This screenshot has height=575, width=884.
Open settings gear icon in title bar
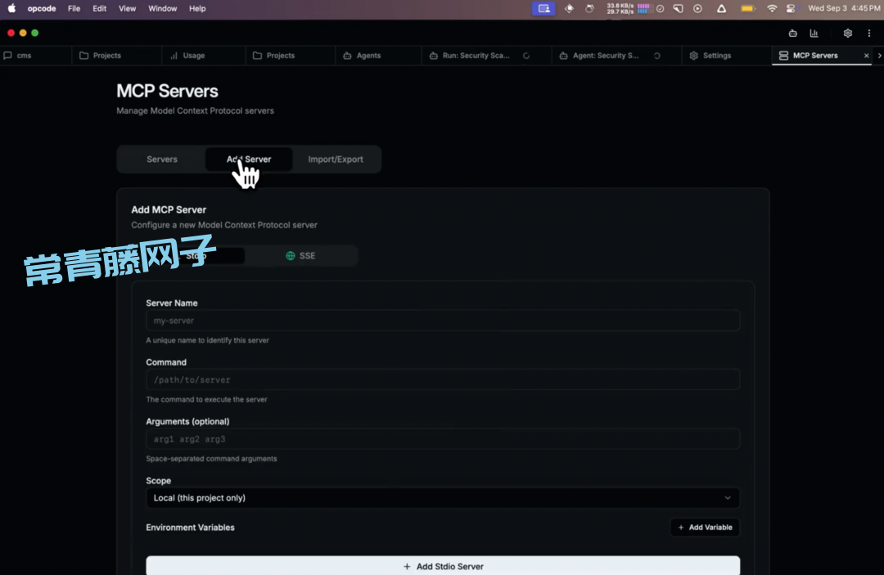(847, 34)
